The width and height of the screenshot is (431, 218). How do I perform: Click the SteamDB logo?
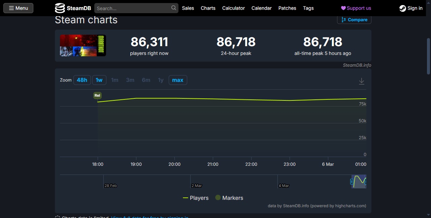coord(73,8)
